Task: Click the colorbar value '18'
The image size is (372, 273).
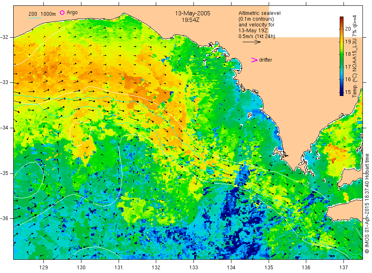Action: click(x=348, y=54)
